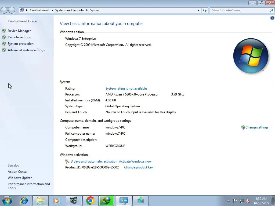Open the address bar history dropdown
275x206 pixels.
point(198,10)
